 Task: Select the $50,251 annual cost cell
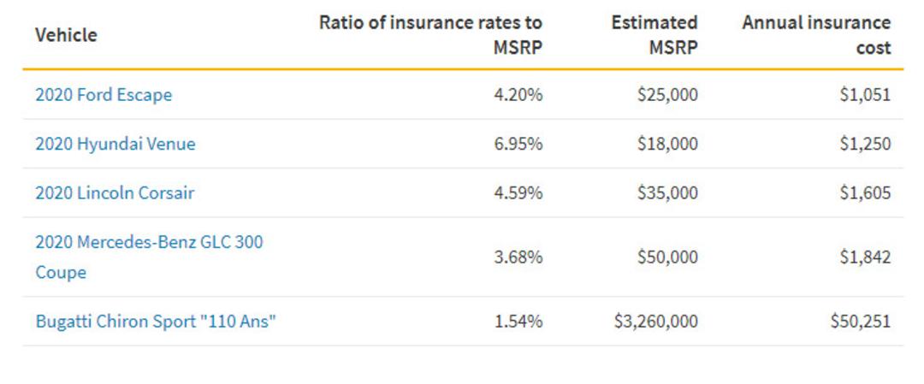click(861, 322)
